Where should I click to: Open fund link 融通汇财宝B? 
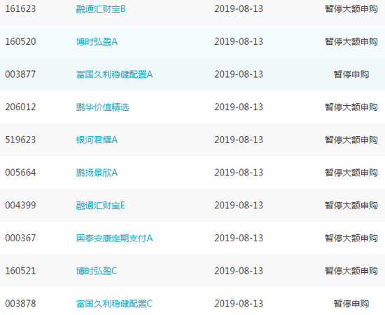(101, 9)
